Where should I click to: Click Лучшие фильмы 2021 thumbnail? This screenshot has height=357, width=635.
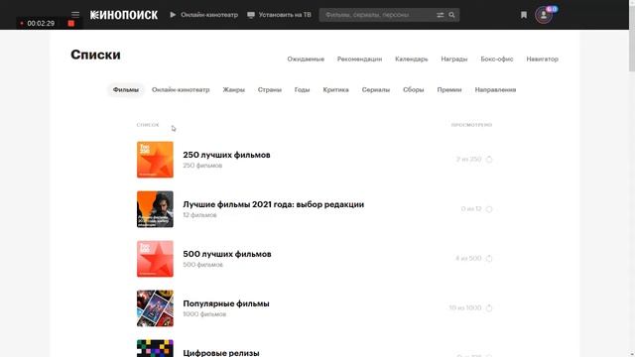[155, 209]
